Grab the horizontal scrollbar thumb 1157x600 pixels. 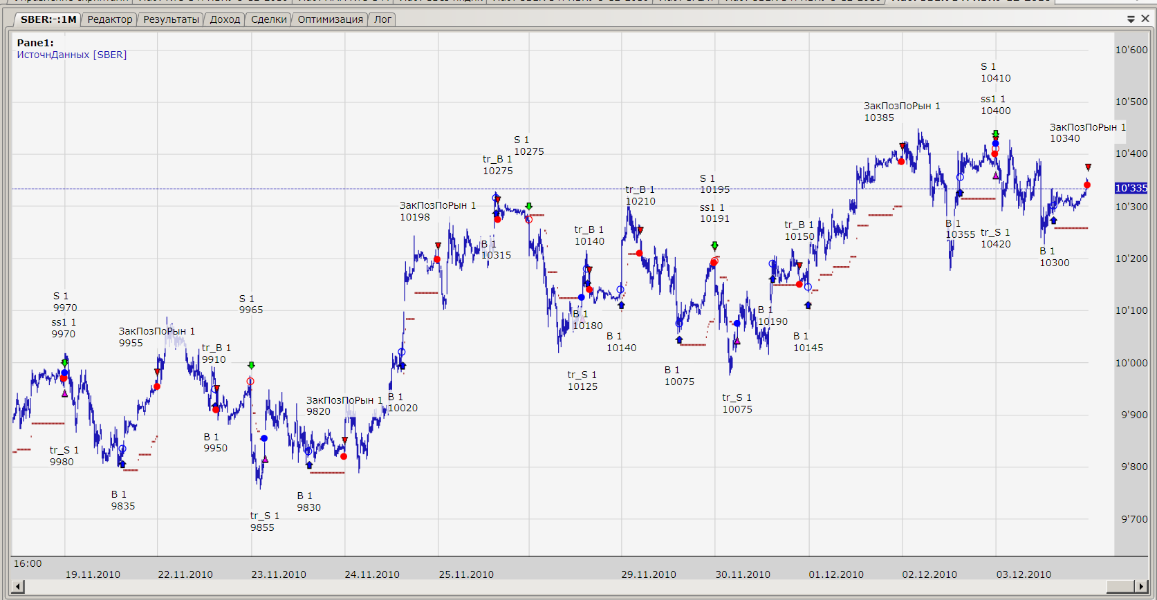[1120, 587]
